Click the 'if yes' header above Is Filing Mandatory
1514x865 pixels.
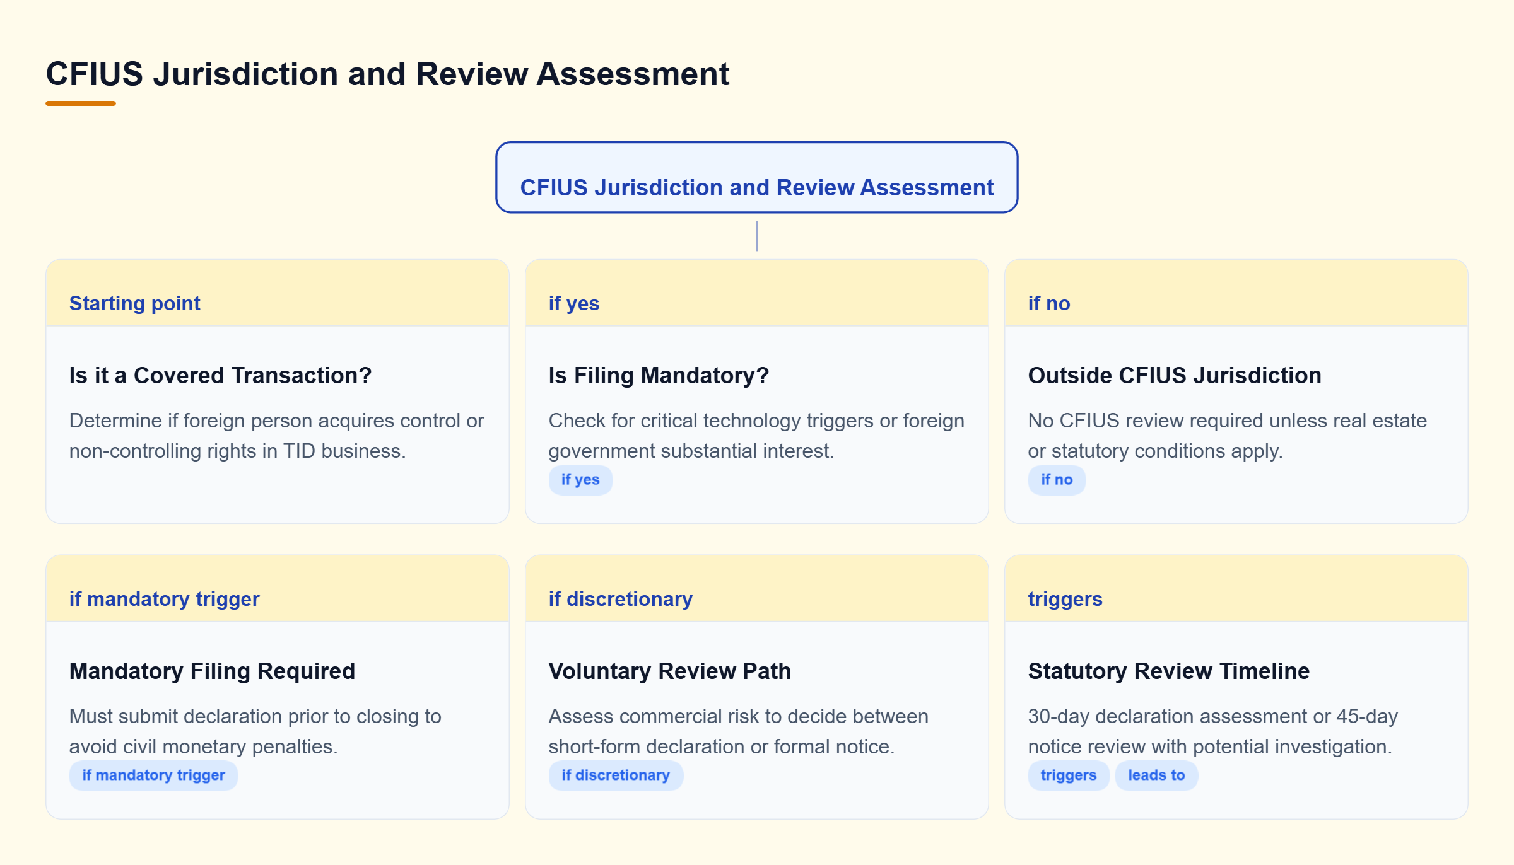click(x=574, y=303)
